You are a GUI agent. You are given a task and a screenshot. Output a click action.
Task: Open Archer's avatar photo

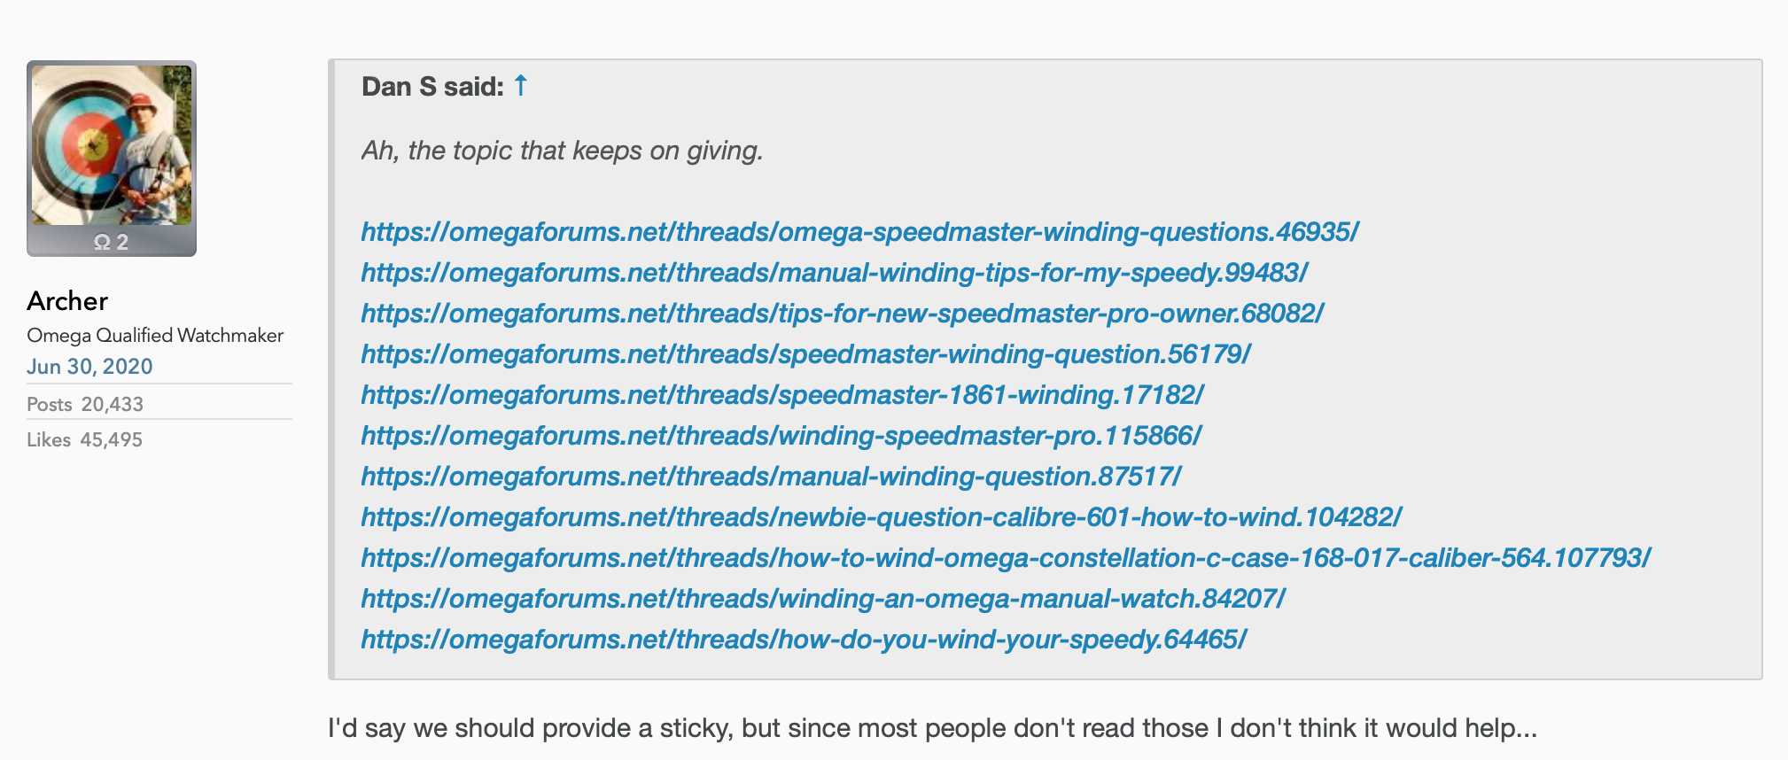(112, 145)
